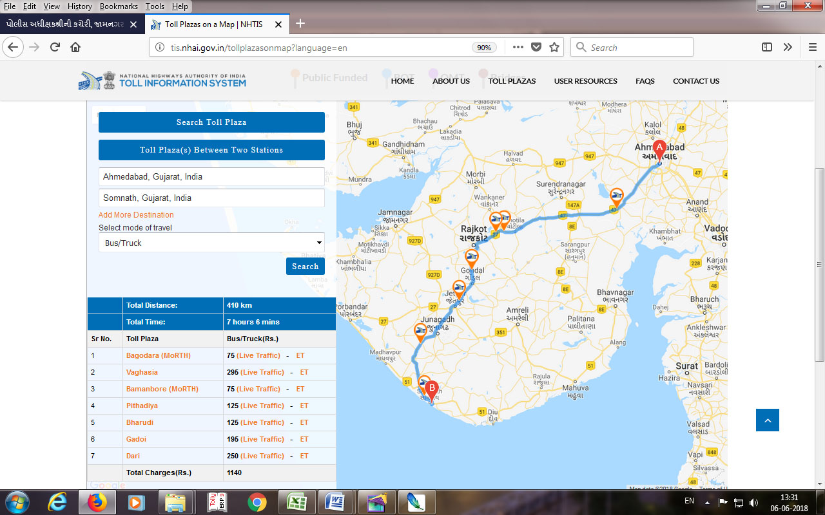Click the toll plaza marker near Gondal
This screenshot has width=825, height=515.
[472, 258]
